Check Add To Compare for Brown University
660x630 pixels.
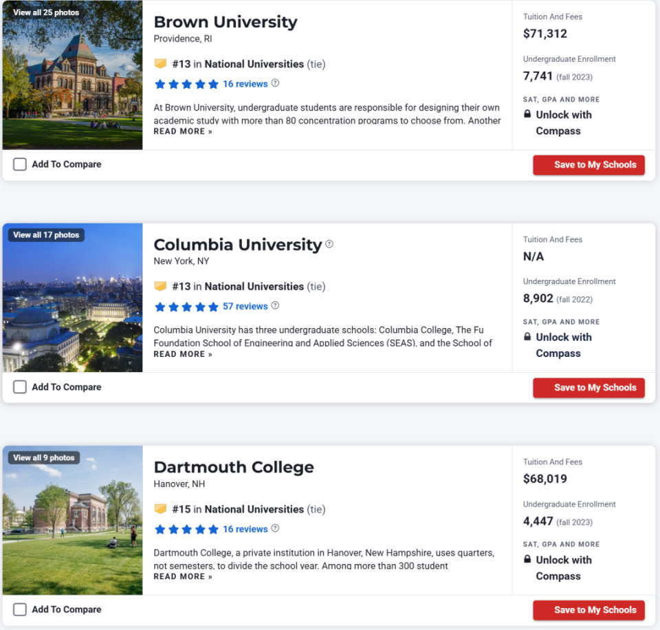[20, 164]
